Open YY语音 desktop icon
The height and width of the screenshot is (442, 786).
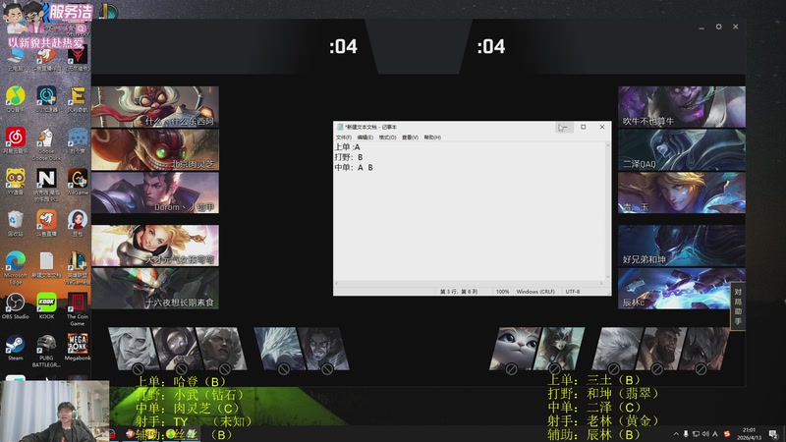16,182
